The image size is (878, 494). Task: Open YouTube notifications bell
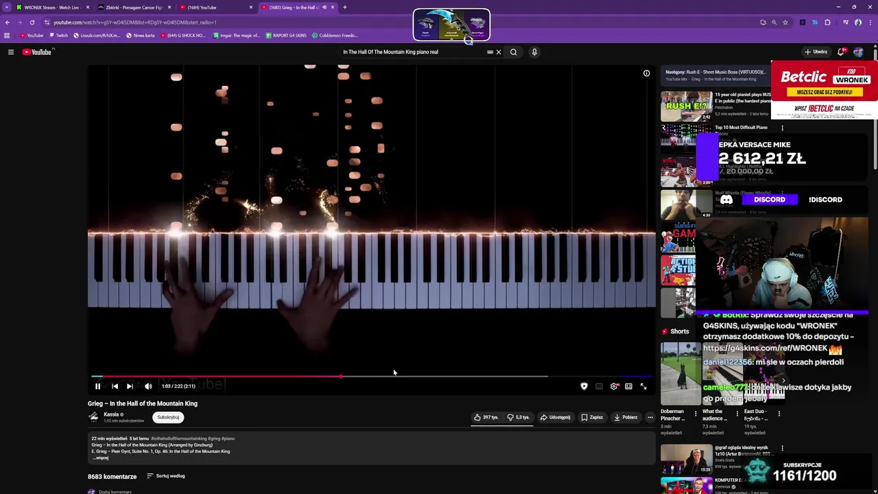tap(841, 52)
